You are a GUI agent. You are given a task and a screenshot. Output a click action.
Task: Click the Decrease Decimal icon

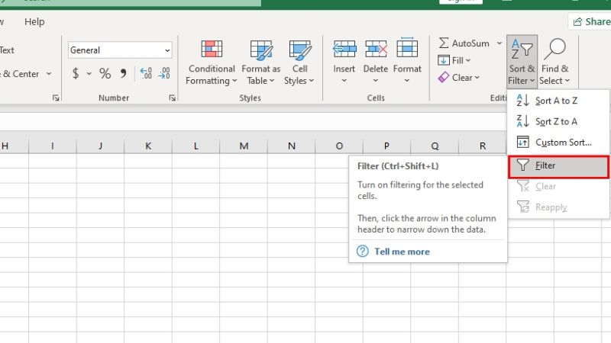tap(164, 73)
